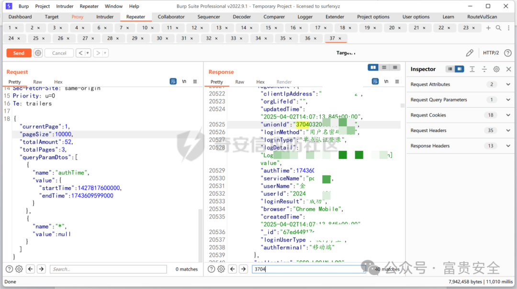Open the history forward dropdown arrow

[105, 53]
